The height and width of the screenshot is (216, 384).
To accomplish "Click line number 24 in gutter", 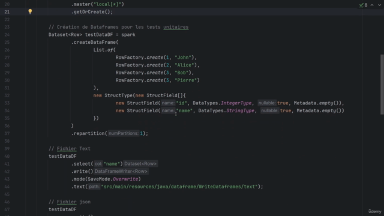I will [7, 35].
